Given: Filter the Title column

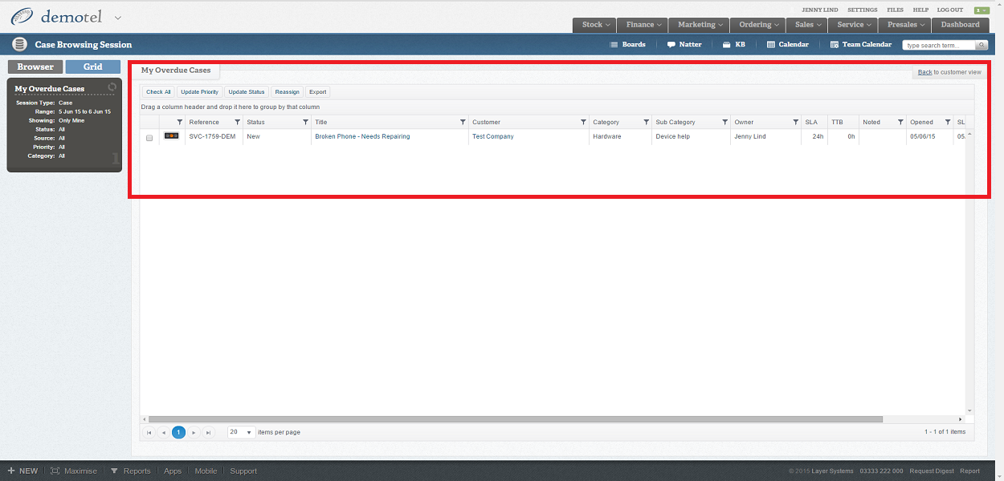Looking at the screenshot, I should click(x=463, y=122).
